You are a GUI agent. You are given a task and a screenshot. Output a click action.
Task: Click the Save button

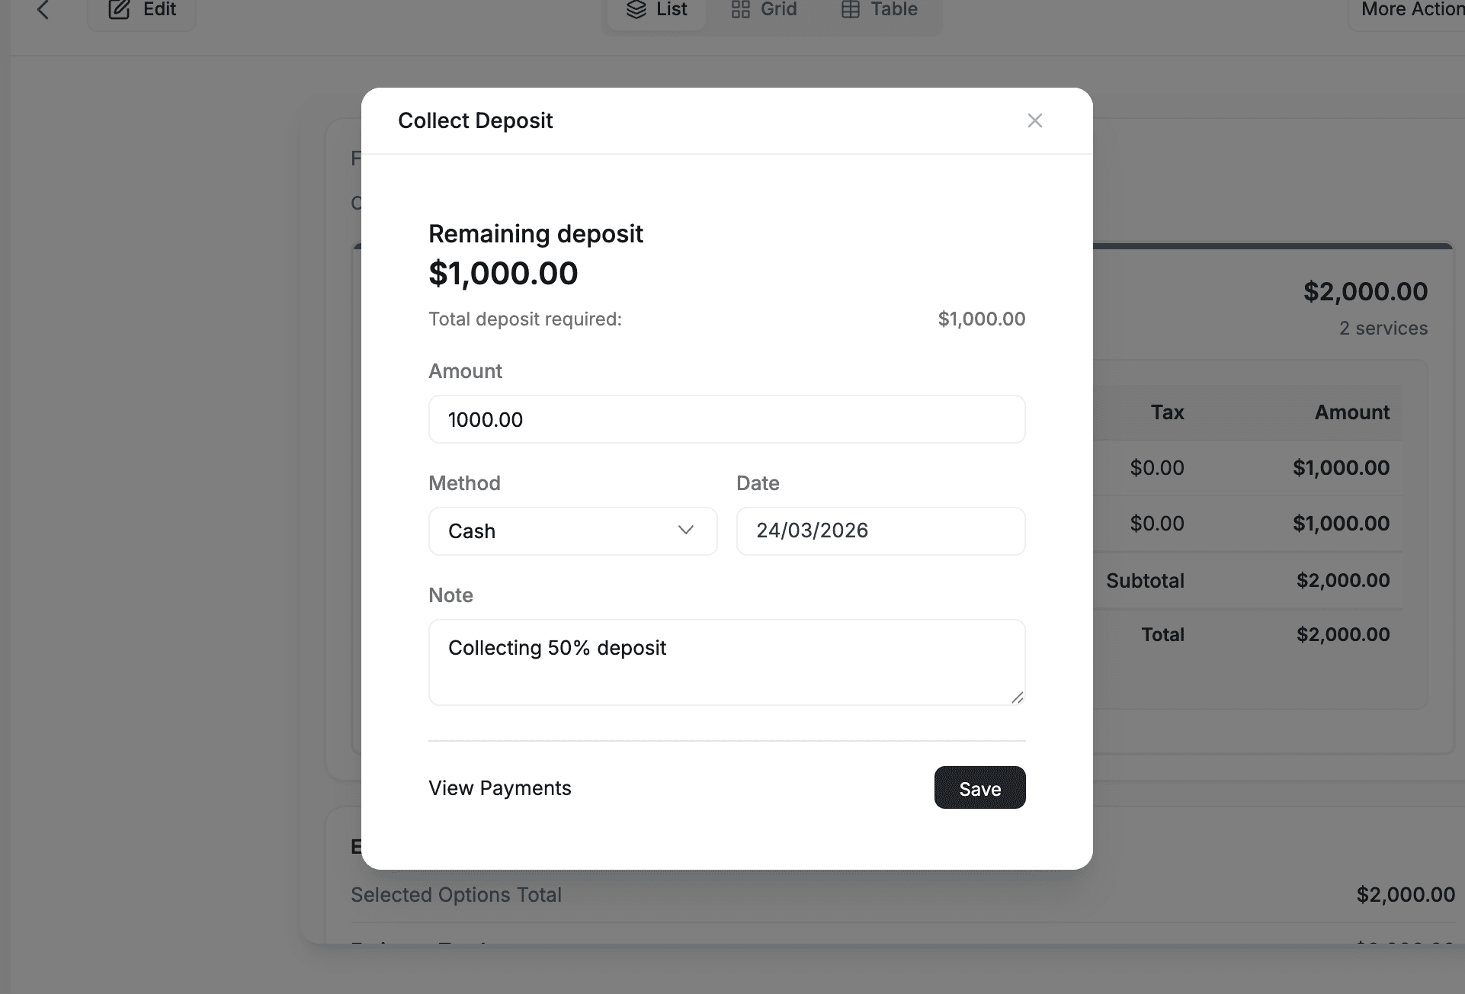pos(979,787)
